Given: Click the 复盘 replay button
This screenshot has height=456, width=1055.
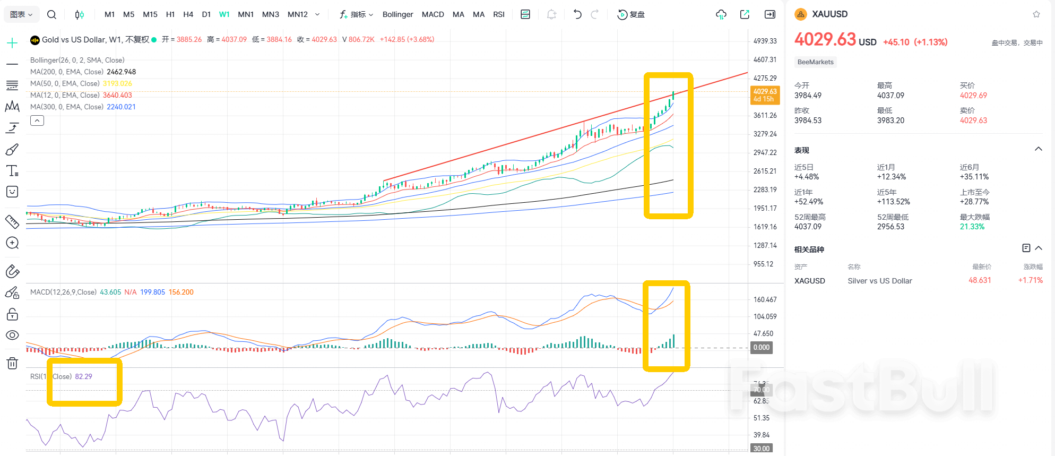Looking at the screenshot, I should (x=631, y=14).
